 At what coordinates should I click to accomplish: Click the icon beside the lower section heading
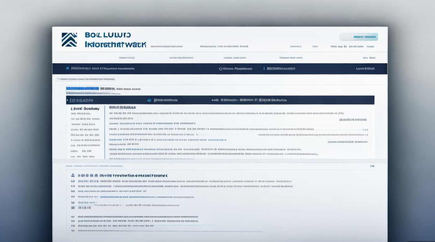pos(73,176)
